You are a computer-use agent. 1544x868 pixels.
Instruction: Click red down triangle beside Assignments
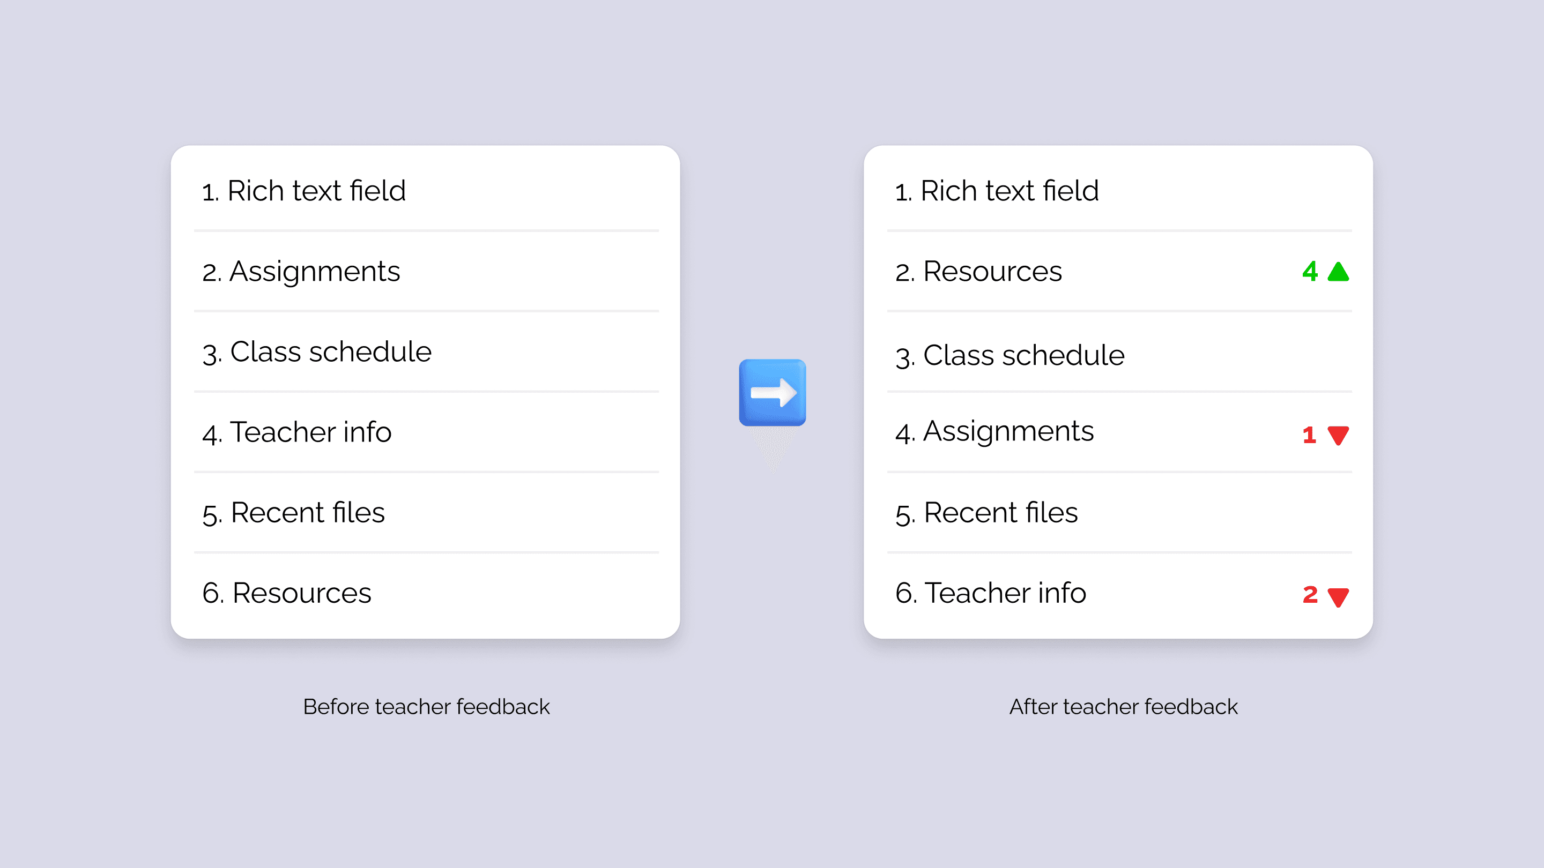coord(1338,435)
